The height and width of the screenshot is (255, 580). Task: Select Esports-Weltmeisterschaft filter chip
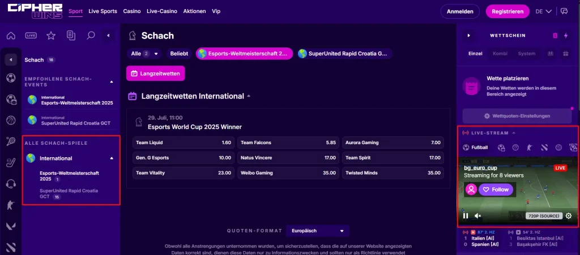(x=244, y=54)
